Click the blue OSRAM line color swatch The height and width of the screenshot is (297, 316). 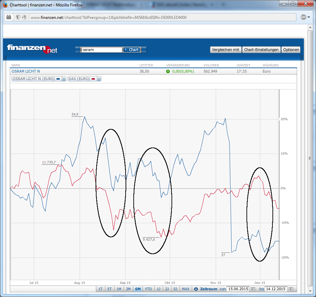pyautogui.click(x=58, y=79)
